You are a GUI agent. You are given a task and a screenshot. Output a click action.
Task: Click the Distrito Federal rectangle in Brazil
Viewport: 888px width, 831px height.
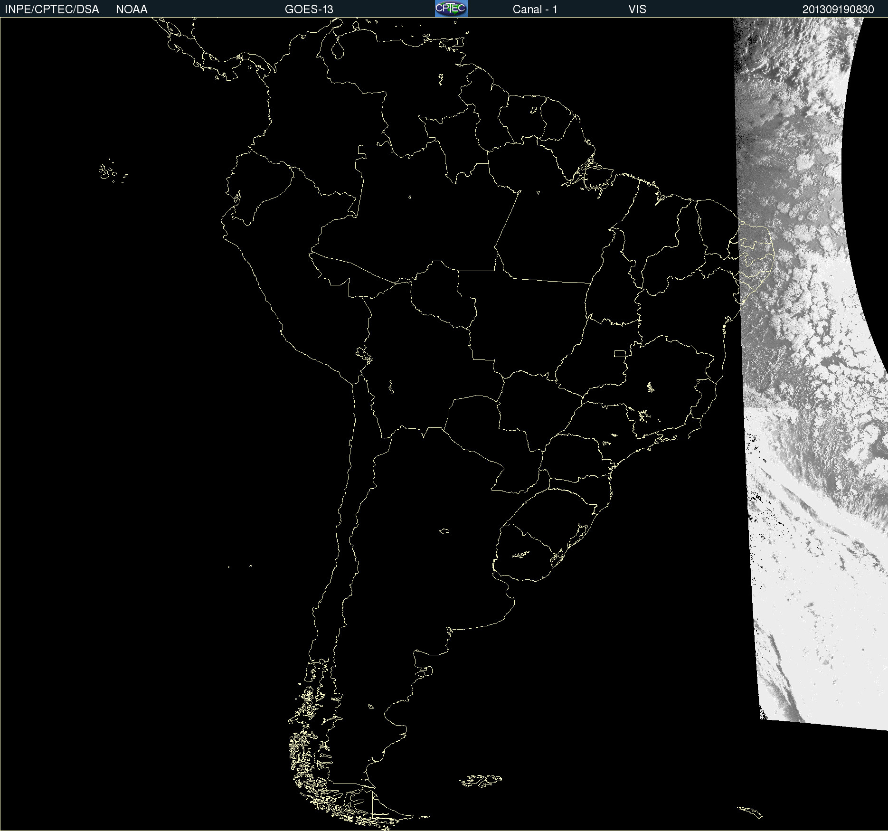[620, 353]
